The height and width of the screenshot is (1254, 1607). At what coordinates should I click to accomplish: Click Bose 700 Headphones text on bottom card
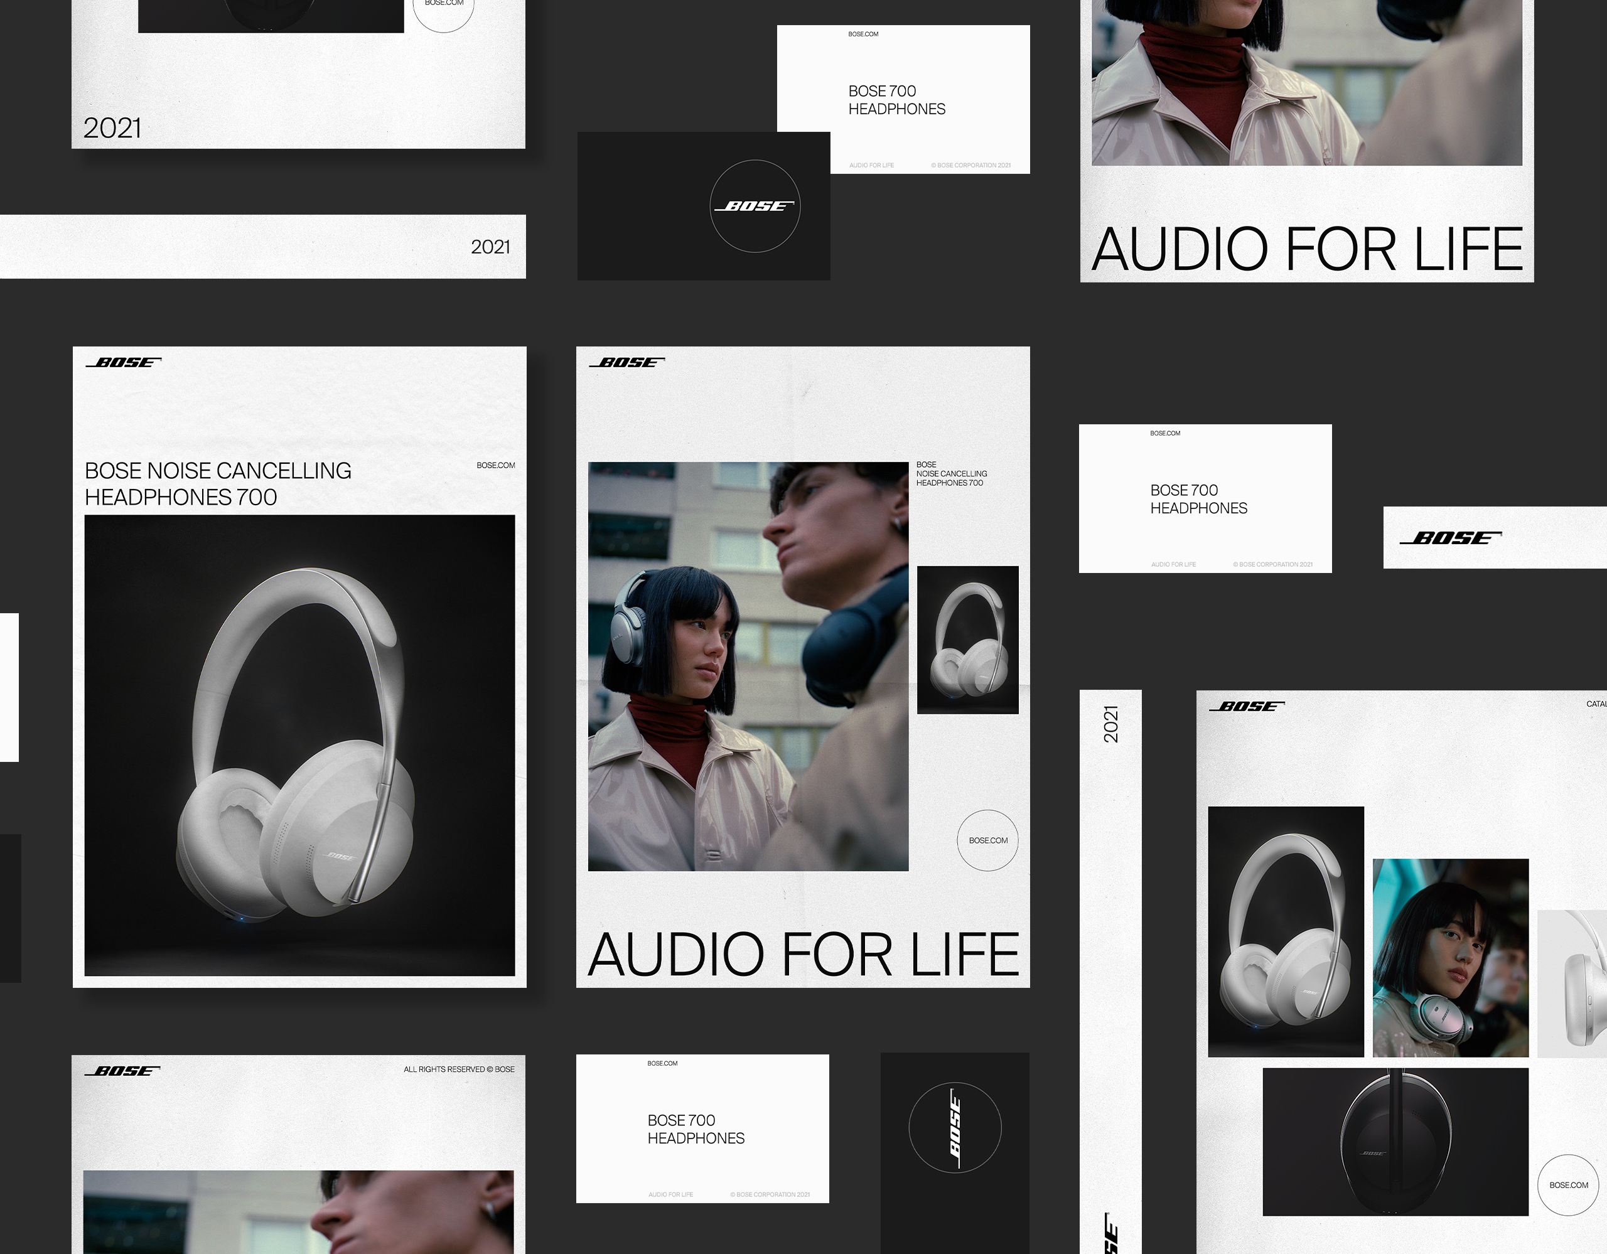(x=696, y=1129)
